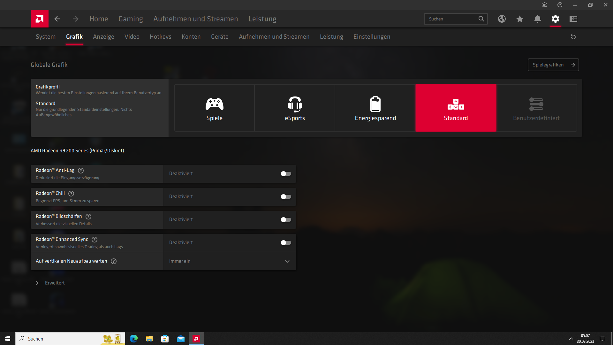
Task: Enable the Radeon Chill toggle
Action: point(286,197)
